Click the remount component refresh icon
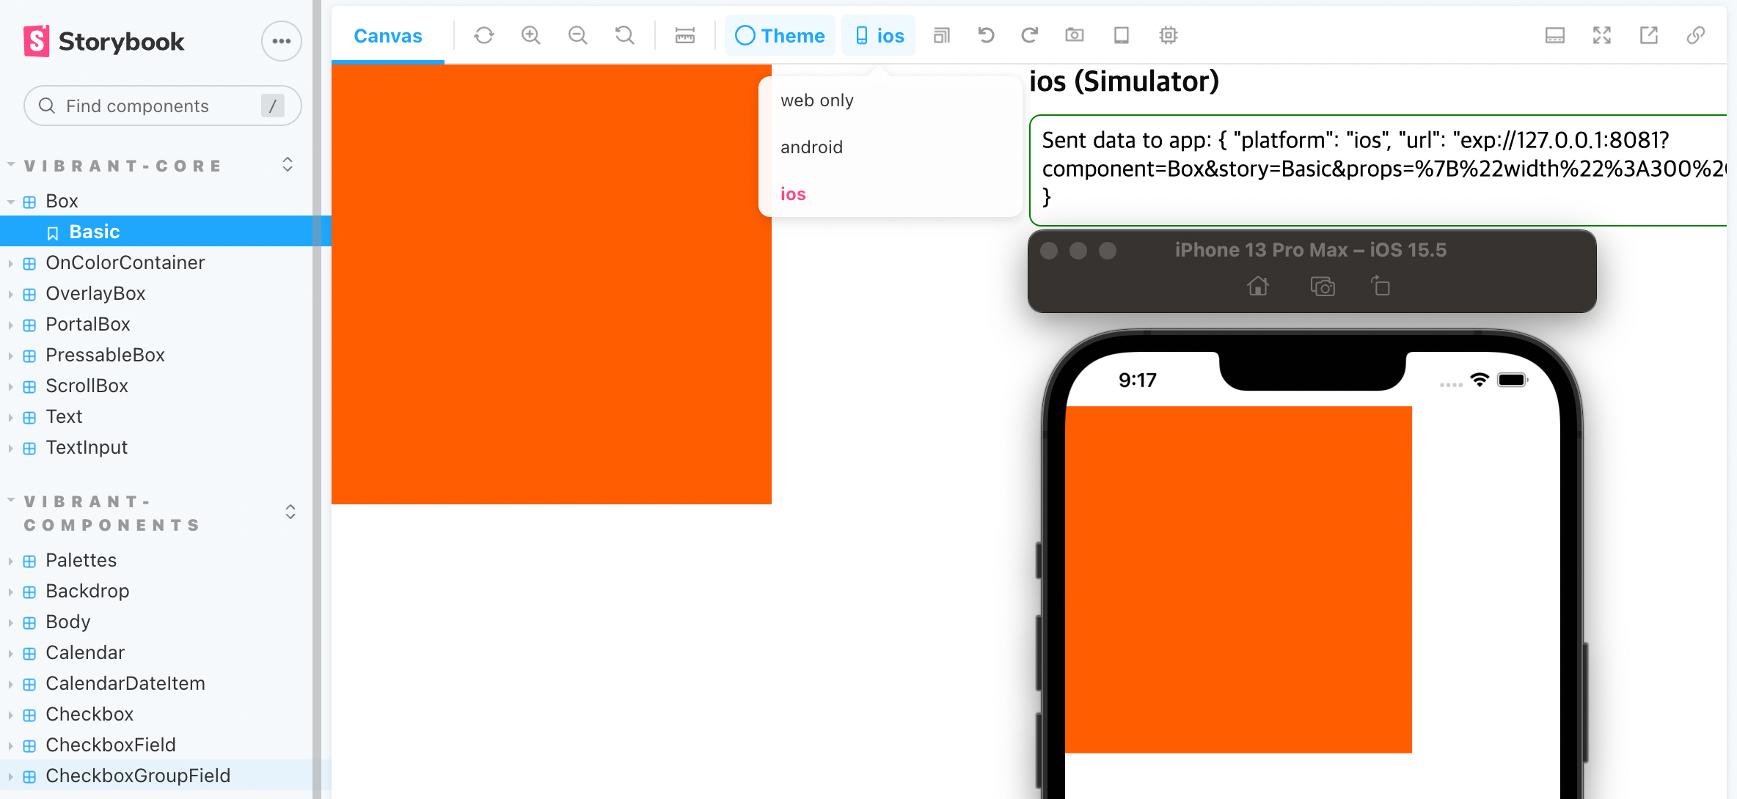This screenshot has height=799, width=1737. coord(483,35)
